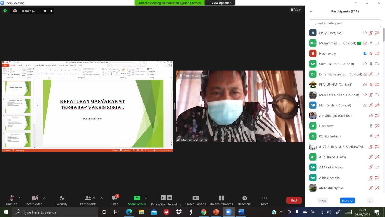Image resolution: width=385 pixels, height=217 pixels.
Task: Click the Find a participant search field
Action: 345,23
